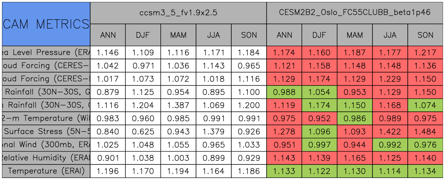Select the white cell with value 0.879
The width and height of the screenshot is (445, 180).
[x=108, y=92]
